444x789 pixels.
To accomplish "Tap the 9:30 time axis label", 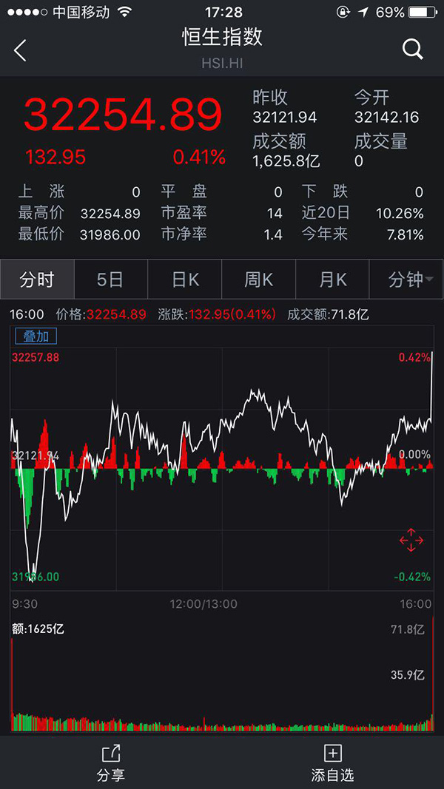I will 24,604.
